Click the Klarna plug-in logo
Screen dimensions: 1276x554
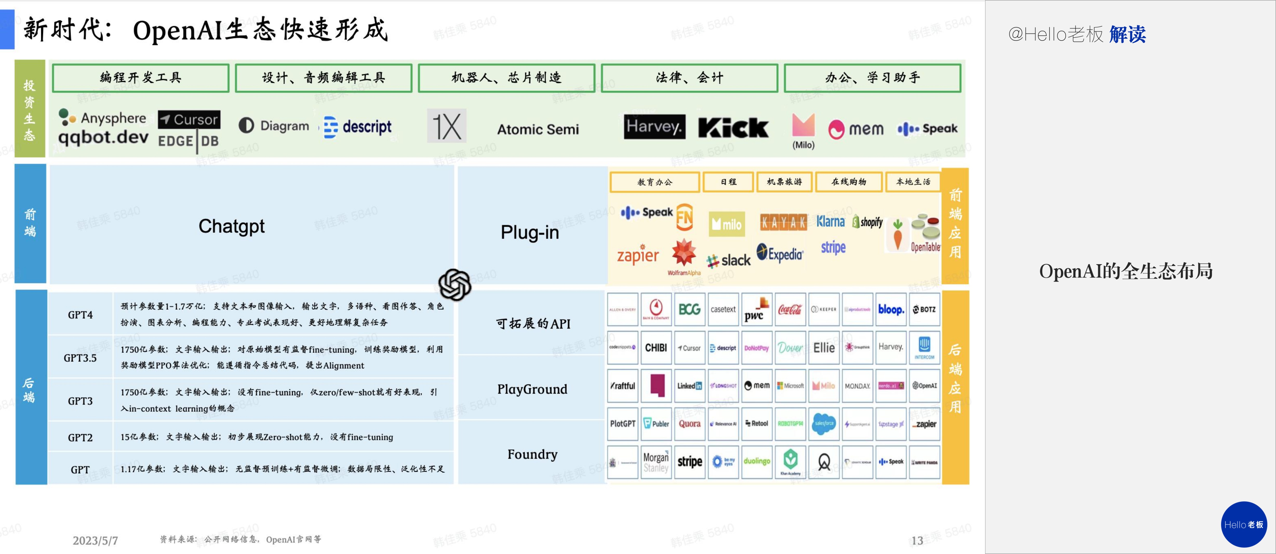pos(831,222)
